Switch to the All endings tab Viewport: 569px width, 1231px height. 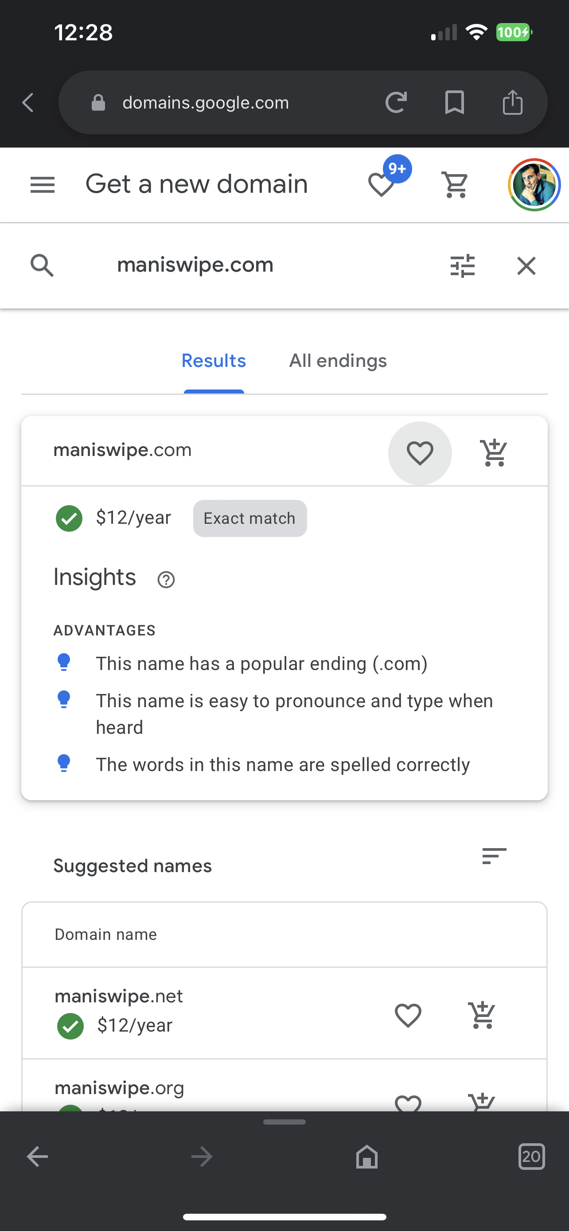tap(338, 361)
